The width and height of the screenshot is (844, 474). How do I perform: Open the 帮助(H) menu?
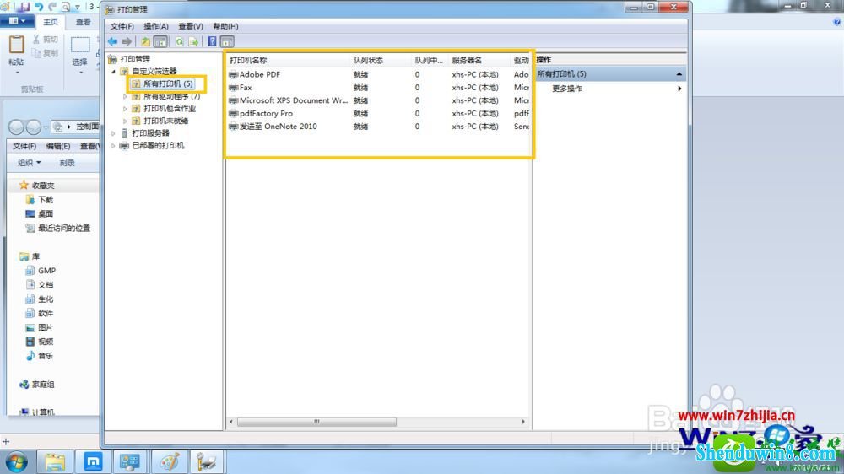click(x=225, y=26)
